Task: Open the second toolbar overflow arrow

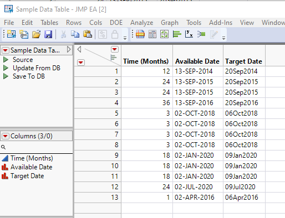Action: pos(223,38)
